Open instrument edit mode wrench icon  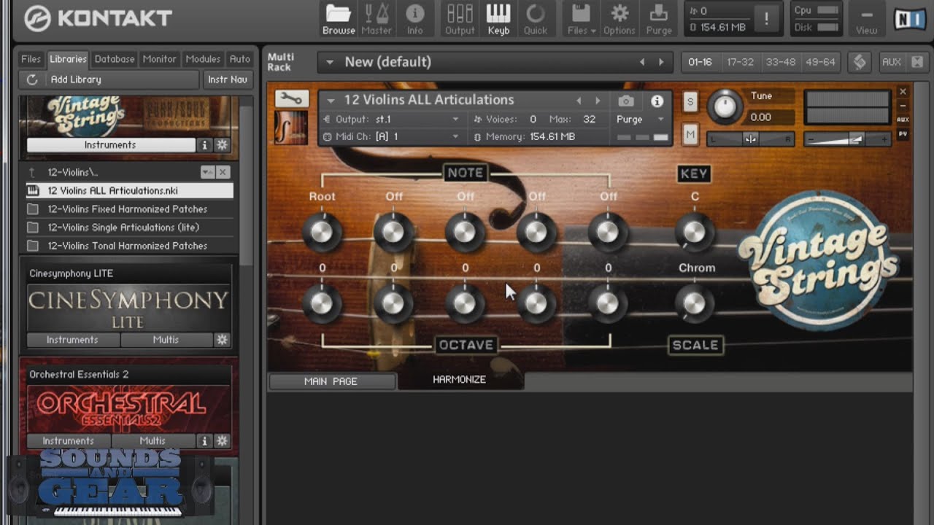tap(291, 98)
